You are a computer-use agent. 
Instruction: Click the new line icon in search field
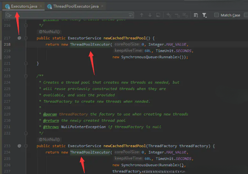131,15
